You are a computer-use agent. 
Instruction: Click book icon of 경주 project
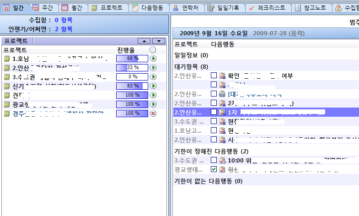(7, 113)
